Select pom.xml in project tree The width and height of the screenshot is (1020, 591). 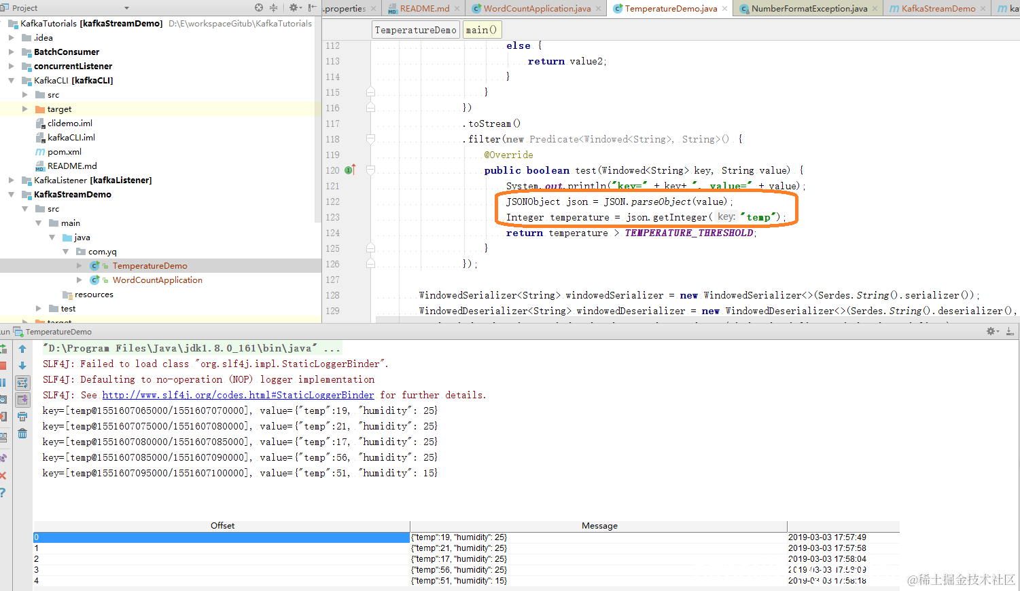64,152
